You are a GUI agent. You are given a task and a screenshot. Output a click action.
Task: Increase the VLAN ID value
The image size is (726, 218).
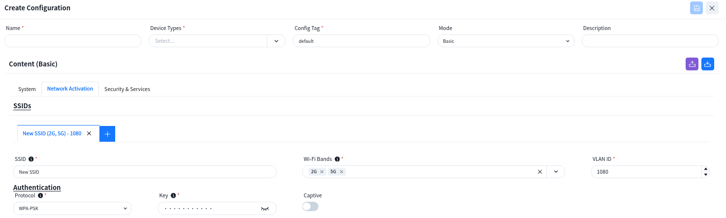706,169
